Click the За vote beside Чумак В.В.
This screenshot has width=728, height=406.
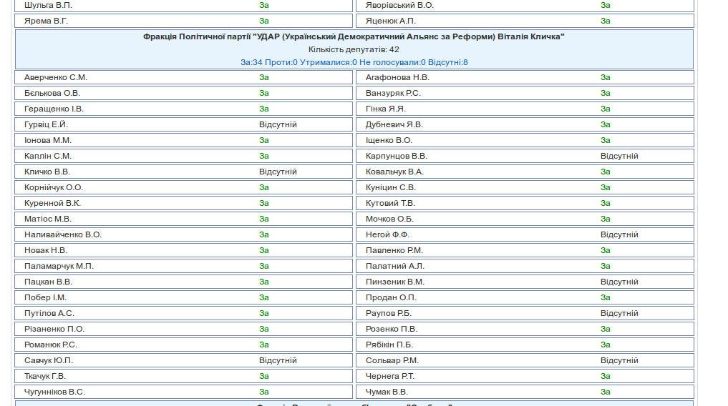[x=606, y=392]
